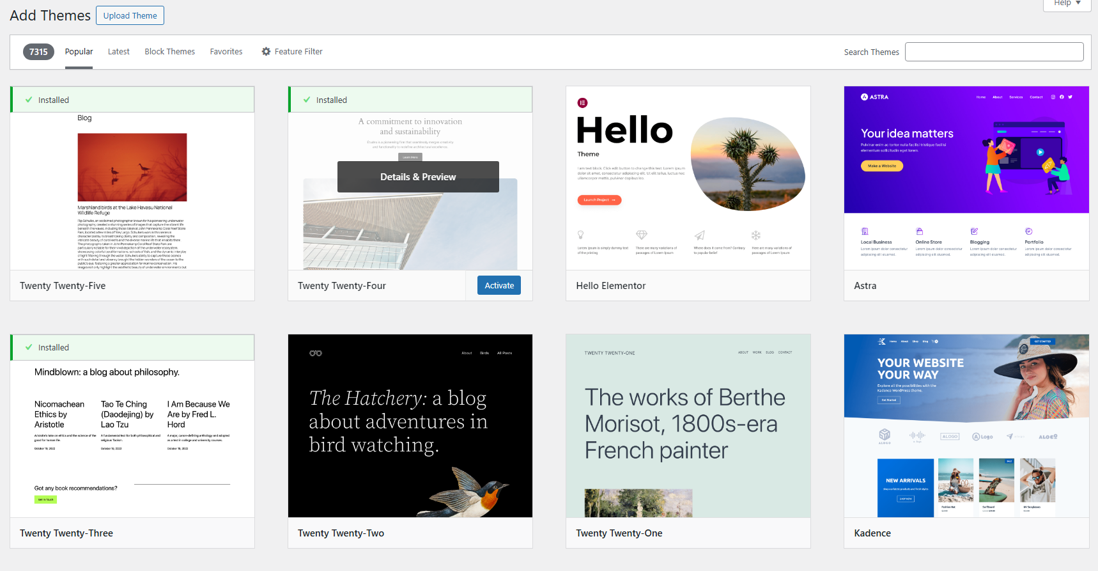Click the Search Themes input field
This screenshot has height=571, width=1098.
pos(994,52)
